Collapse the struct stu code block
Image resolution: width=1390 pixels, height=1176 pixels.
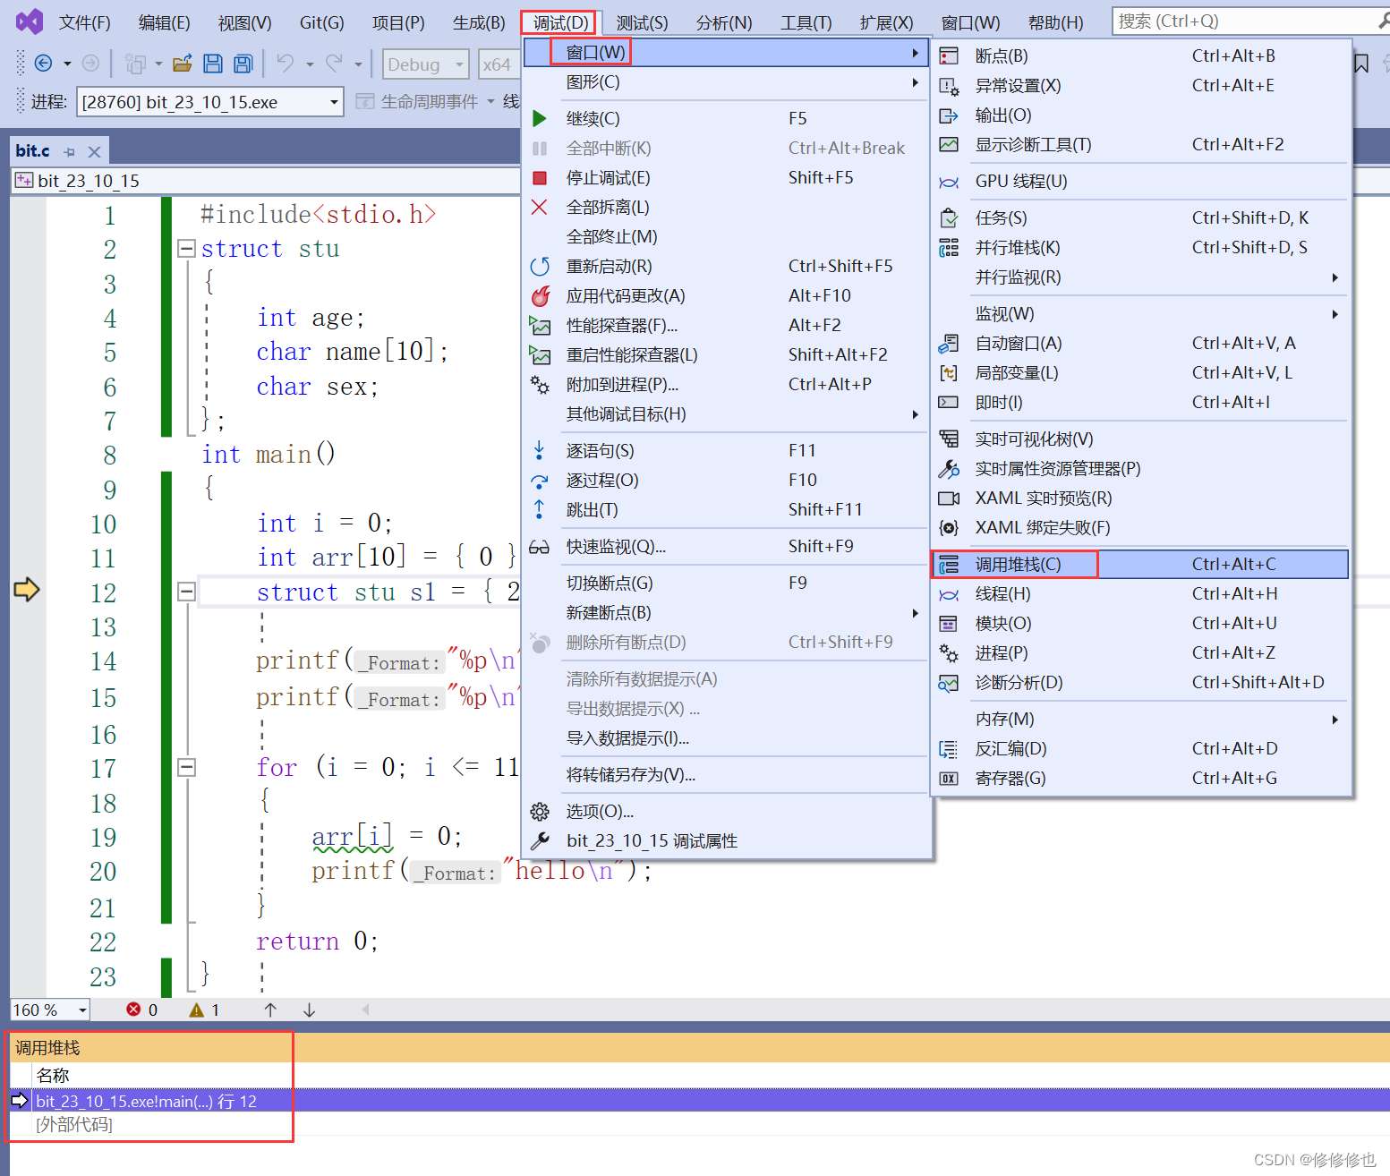186,249
